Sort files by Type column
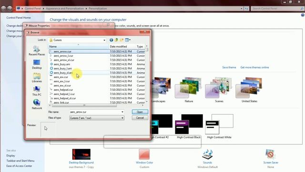Image resolution: width=305 pixels, height=172 pixels. (x=140, y=47)
